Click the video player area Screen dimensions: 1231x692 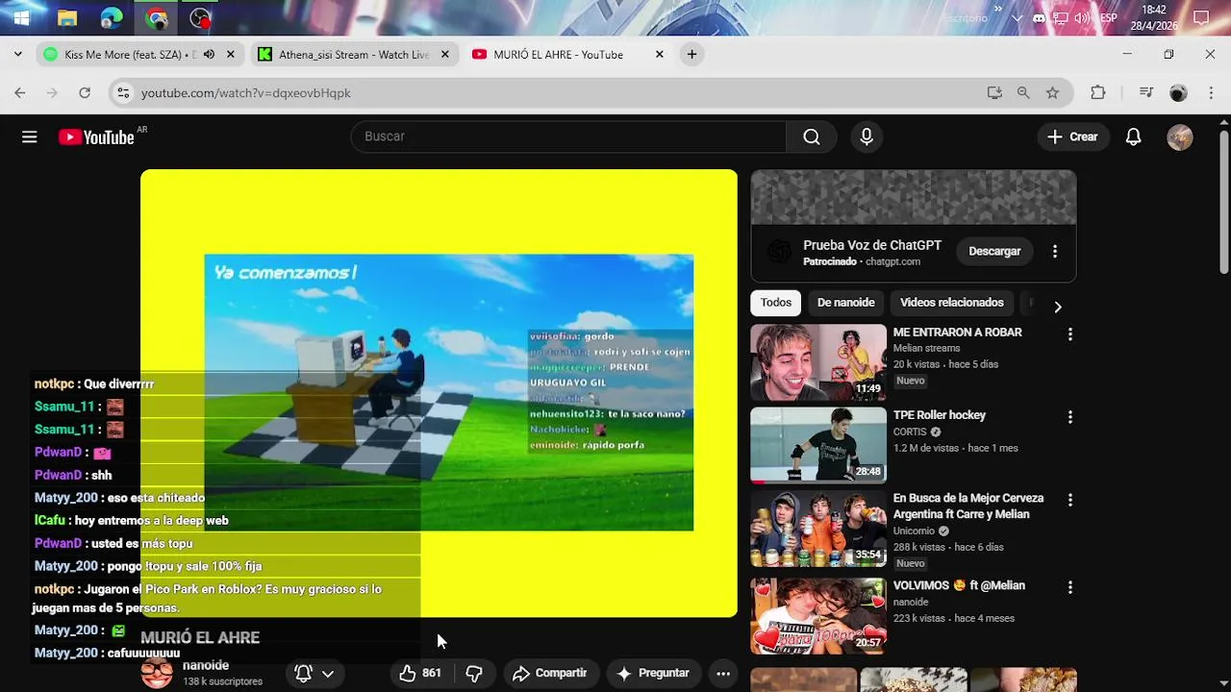[x=439, y=393]
